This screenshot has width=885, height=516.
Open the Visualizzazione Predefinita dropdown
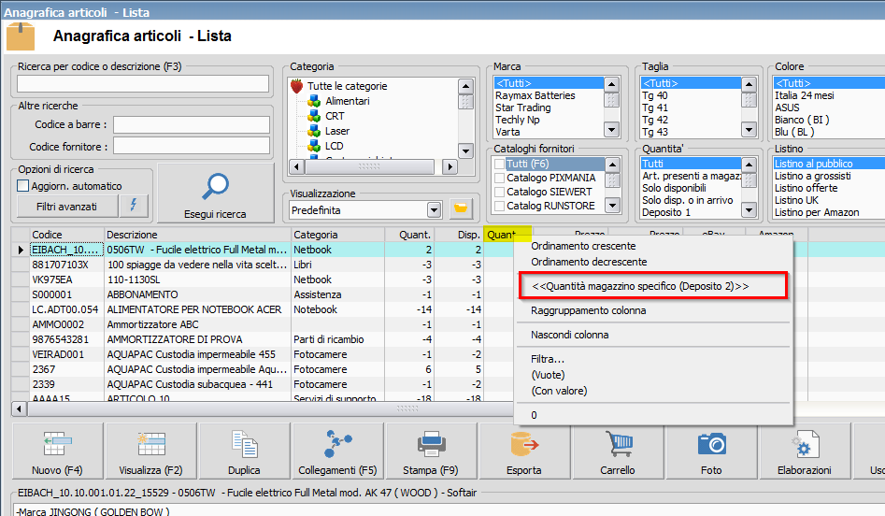click(x=434, y=210)
